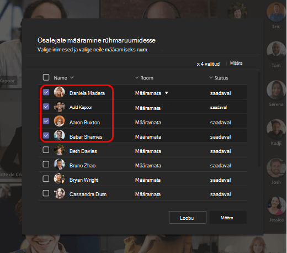Uncheck Auld Kapoor's checkbox

(46, 107)
